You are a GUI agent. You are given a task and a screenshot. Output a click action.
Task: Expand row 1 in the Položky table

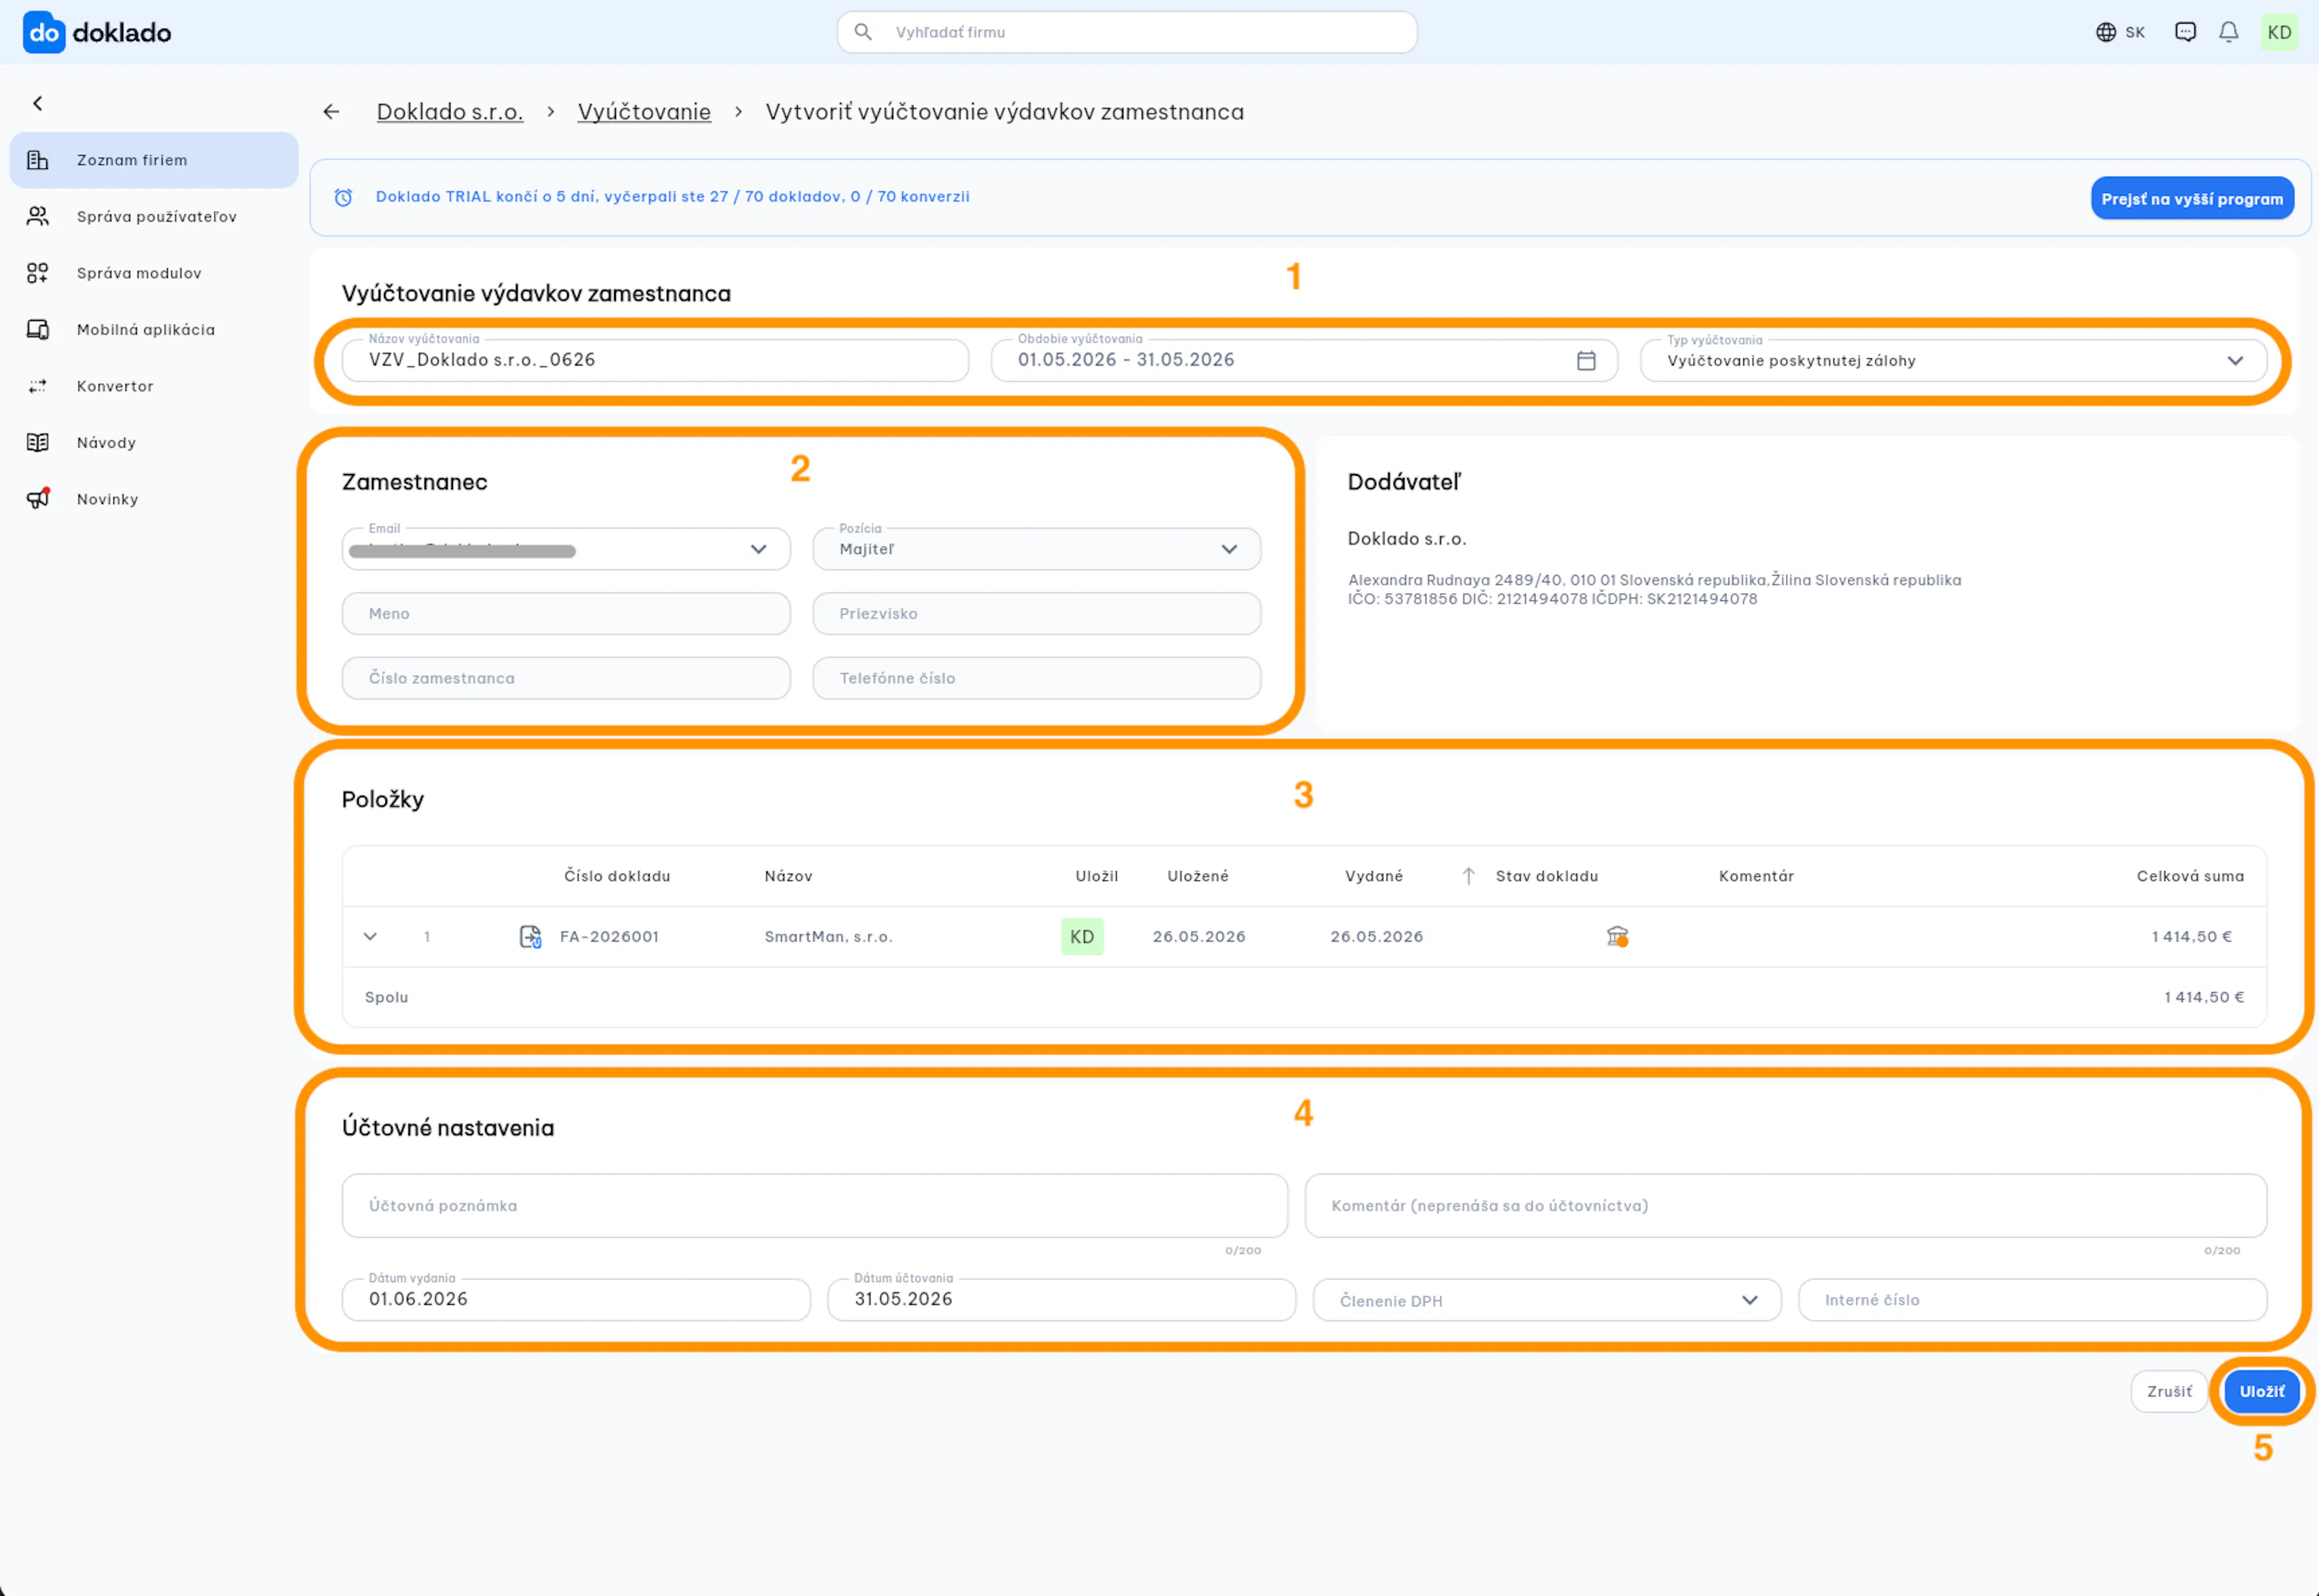coord(370,937)
